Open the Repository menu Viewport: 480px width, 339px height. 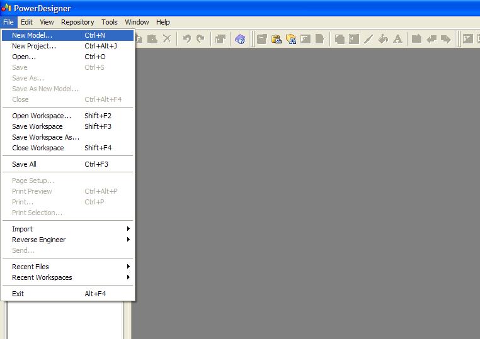pyautogui.click(x=77, y=22)
